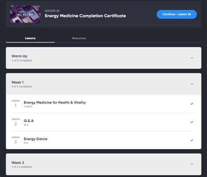
Task: Click the Week 1 section heading
Action: tap(17, 82)
